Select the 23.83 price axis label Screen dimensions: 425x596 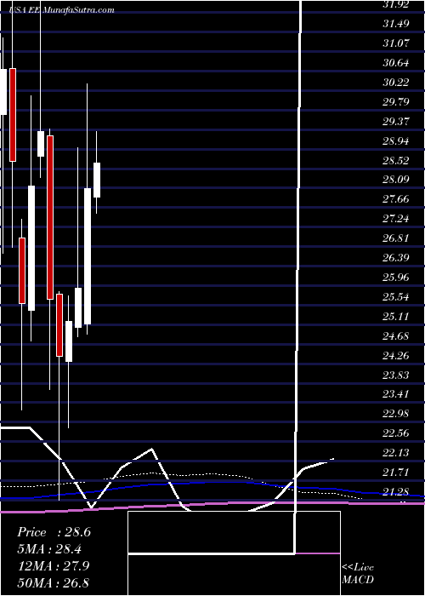pos(396,375)
